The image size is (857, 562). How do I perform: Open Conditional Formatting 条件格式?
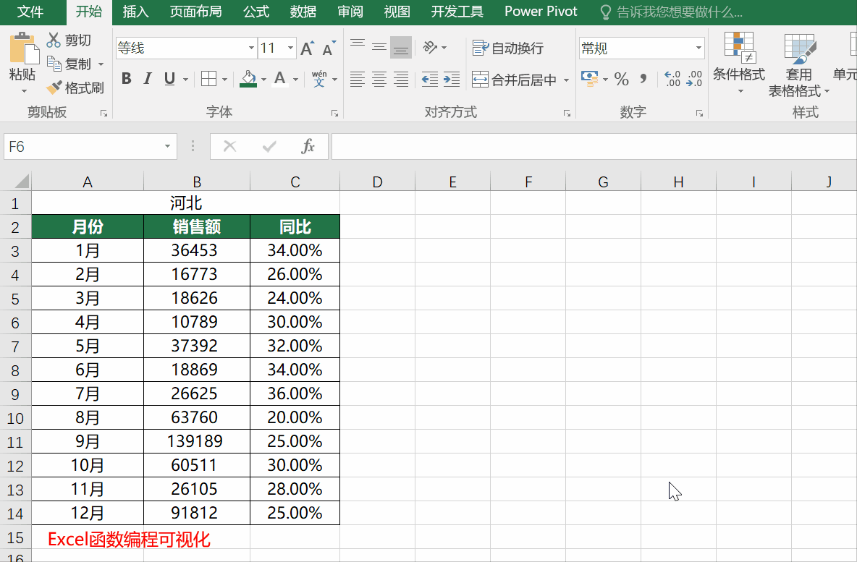739,61
